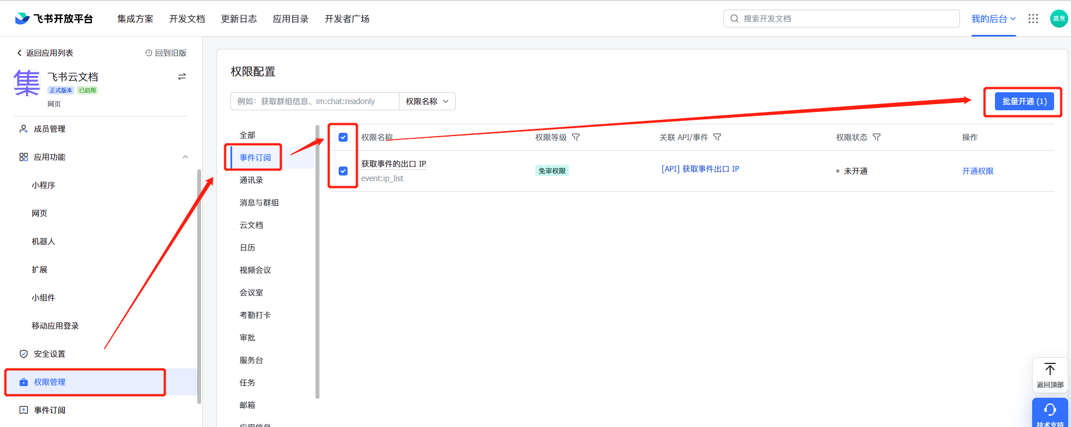This screenshot has height=427, width=1071.
Task: Click the 返回顶部 arrow button
Action: (1050, 375)
